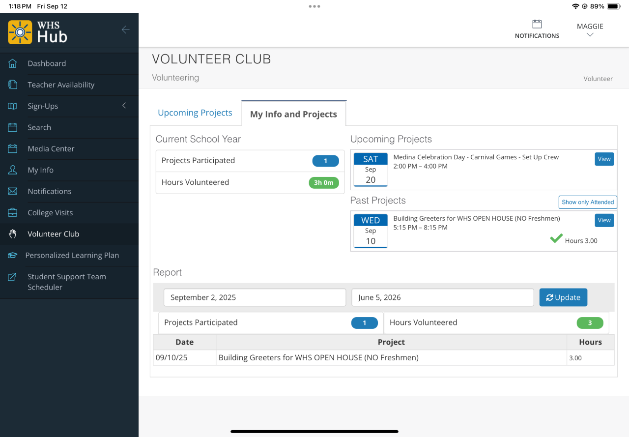
Task: Toggle Show only Attended filter
Action: tap(588, 202)
